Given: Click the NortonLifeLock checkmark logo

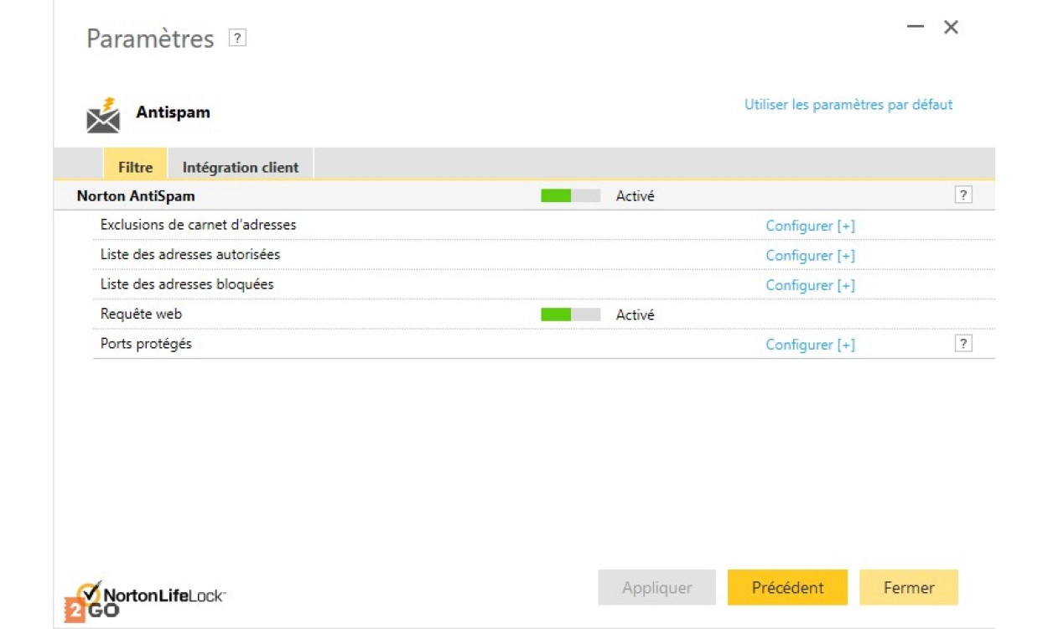Looking at the screenshot, I should (89, 593).
